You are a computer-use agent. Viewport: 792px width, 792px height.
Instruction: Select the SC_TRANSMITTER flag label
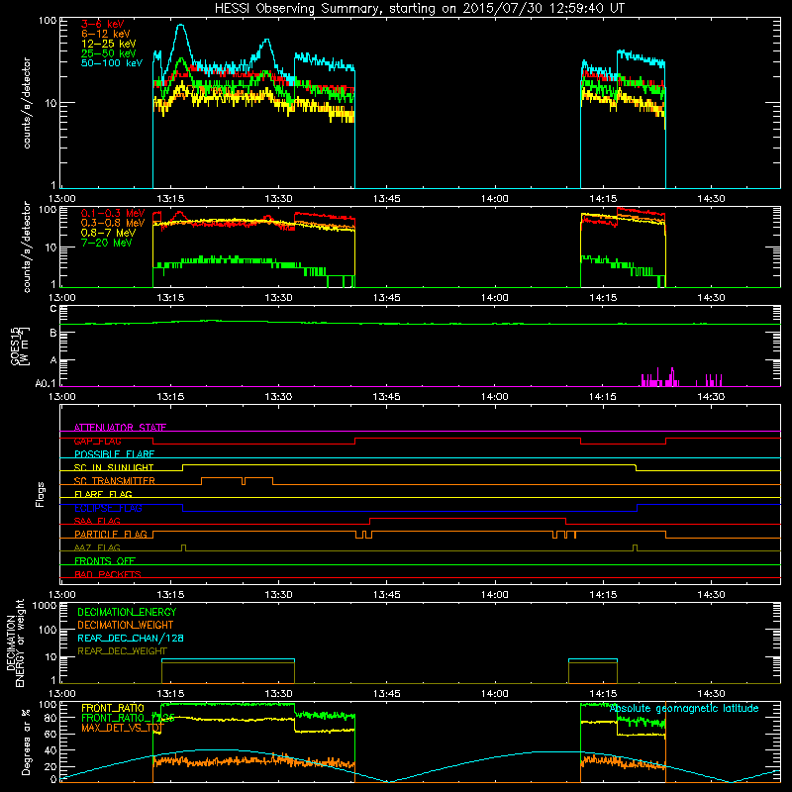pos(115,481)
